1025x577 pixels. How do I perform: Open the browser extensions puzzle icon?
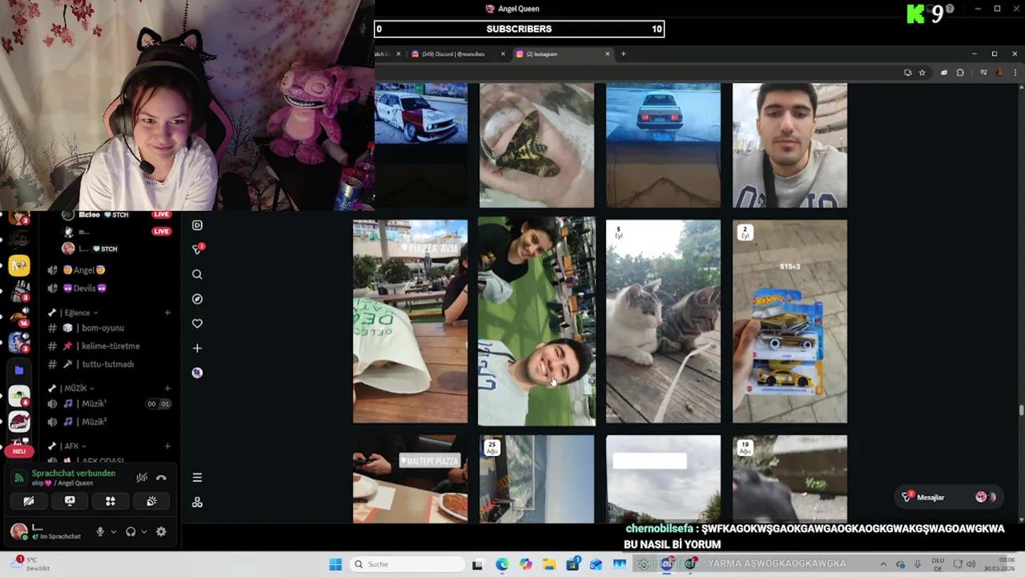coord(960,72)
